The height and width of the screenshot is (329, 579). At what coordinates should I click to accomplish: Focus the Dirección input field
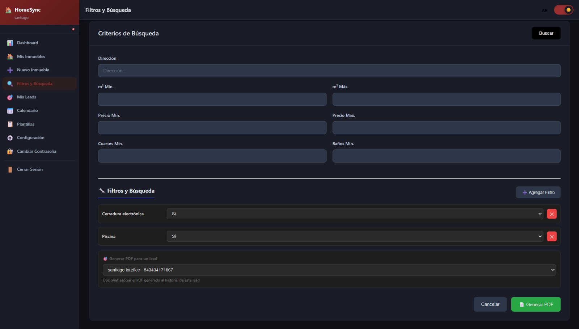coord(329,71)
